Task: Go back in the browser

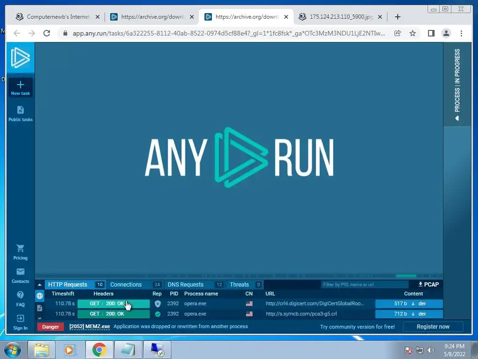Action: [x=17, y=33]
